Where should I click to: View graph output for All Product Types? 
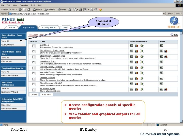pyautogui.click(x=166, y=89)
